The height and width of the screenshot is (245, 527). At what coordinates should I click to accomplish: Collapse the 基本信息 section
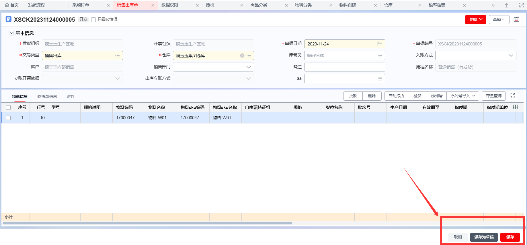coord(11,33)
